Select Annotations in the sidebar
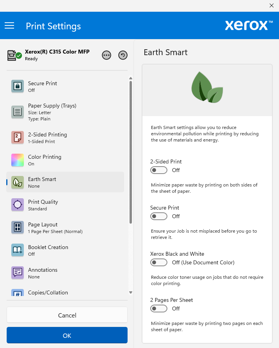Screen dimensions: 279x348 (65, 273)
